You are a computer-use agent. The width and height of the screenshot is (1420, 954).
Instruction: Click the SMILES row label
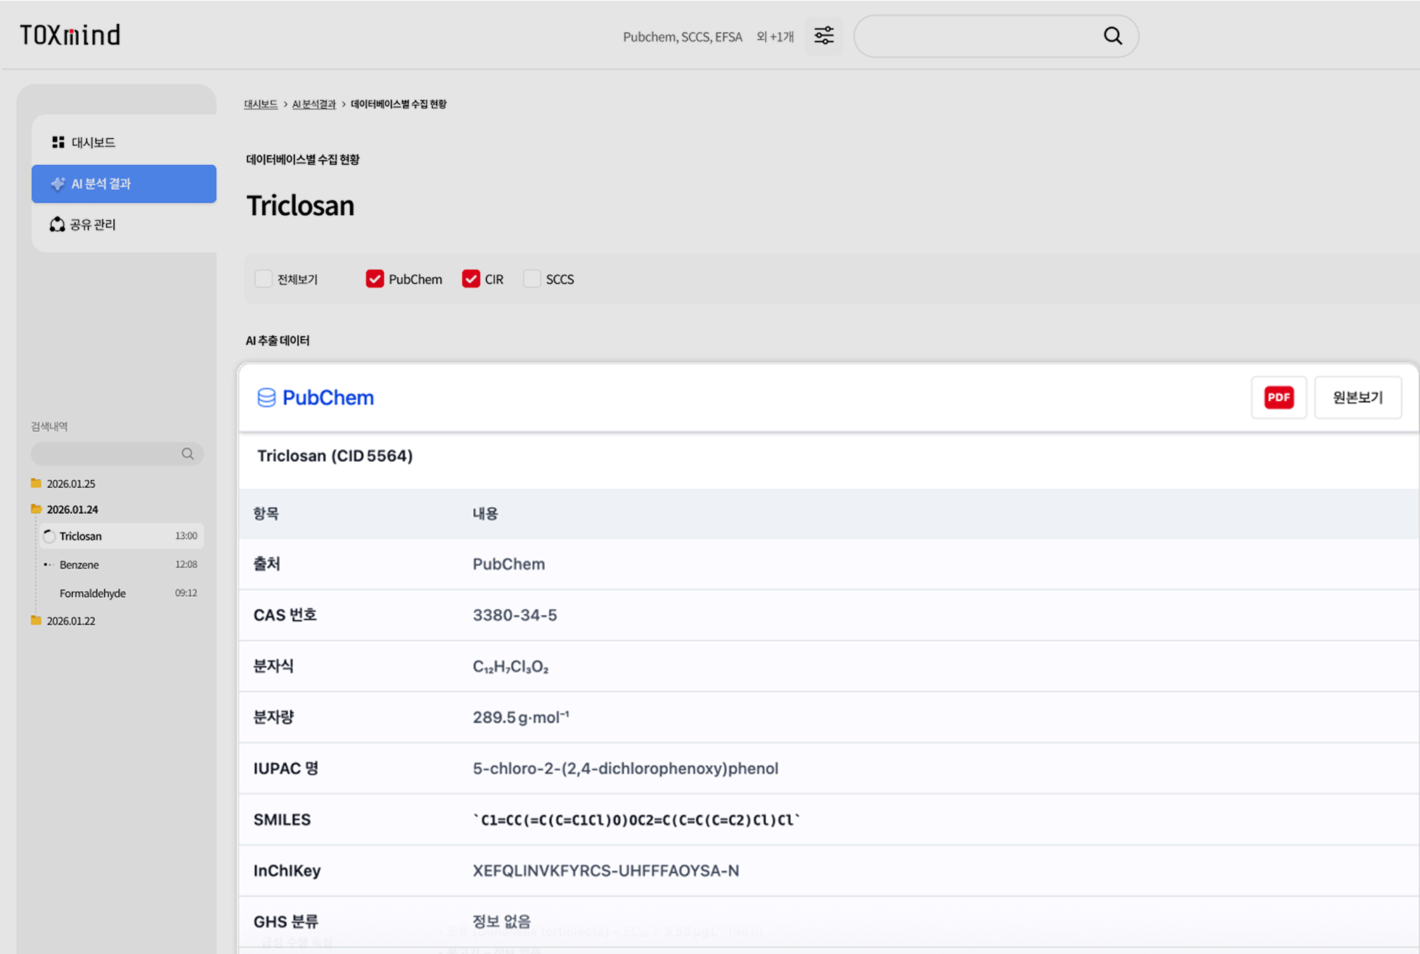point(282,820)
